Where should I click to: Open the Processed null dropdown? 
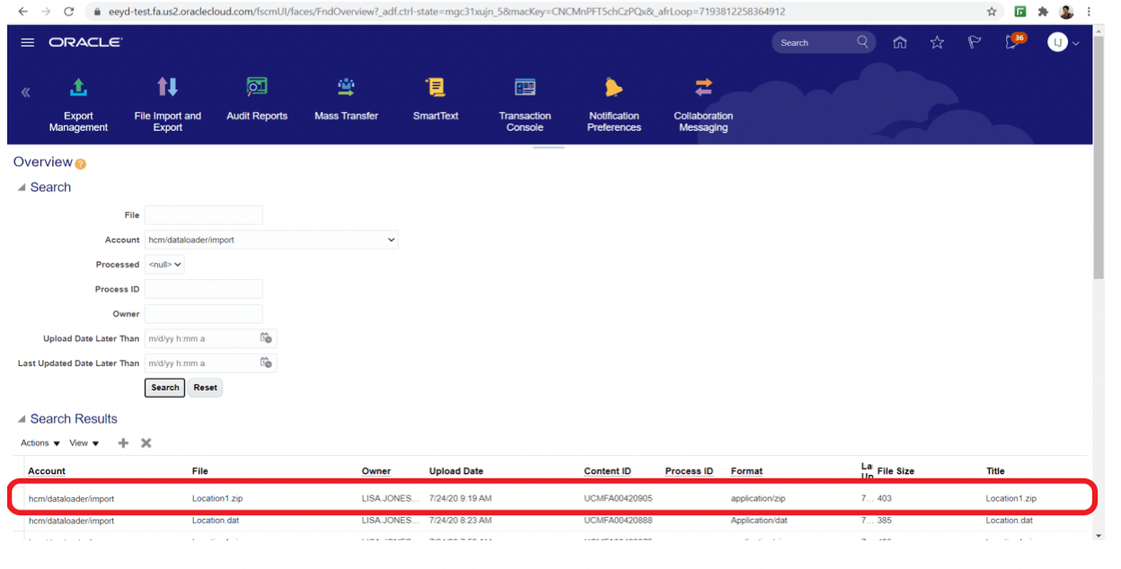pyautogui.click(x=164, y=265)
